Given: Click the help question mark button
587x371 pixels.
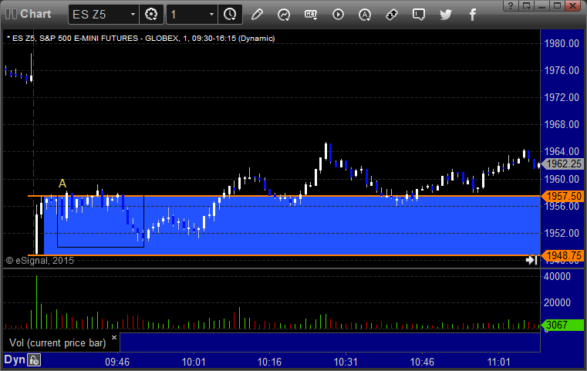Looking at the screenshot, I should point(511,5).
